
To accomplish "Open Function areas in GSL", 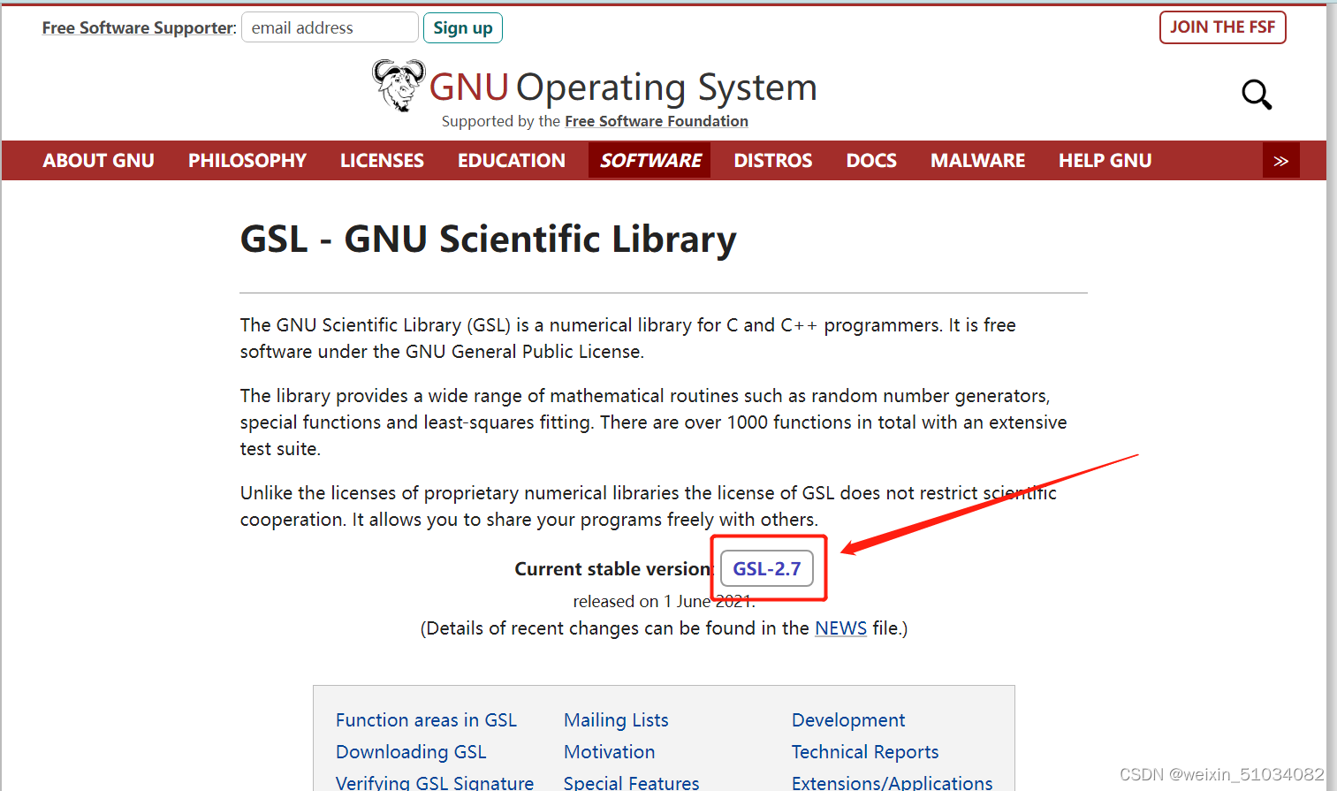I will (x=426, y=720).
